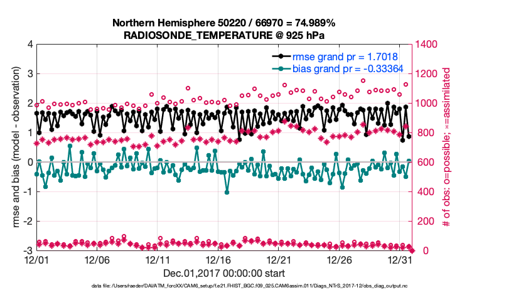Screen dimensions: 521x295
Task: Click the 12/06 x-axis tick label
Action: click(x=97, y=259)
